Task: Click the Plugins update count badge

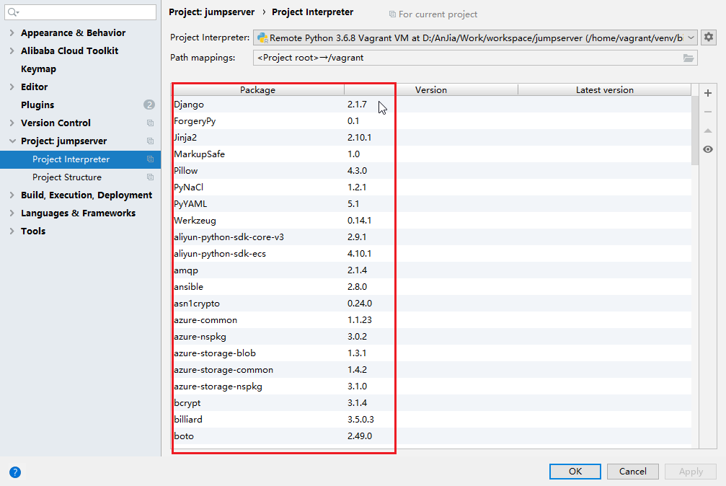Action: [149, 105]
